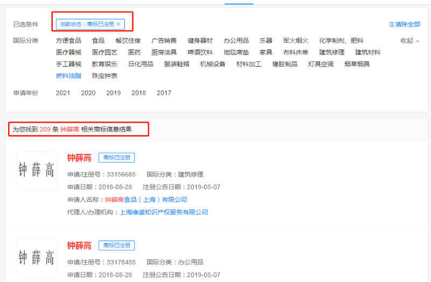Choose the 珠宝钟表 category
431x282 pixels.
tap(105, 75)
